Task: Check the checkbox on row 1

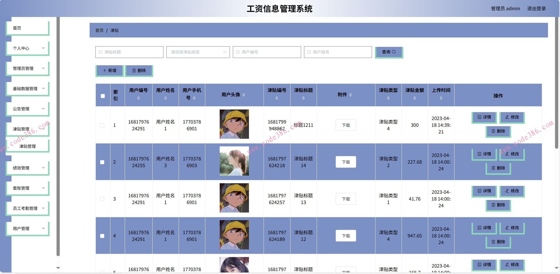Action: [102, 125]
